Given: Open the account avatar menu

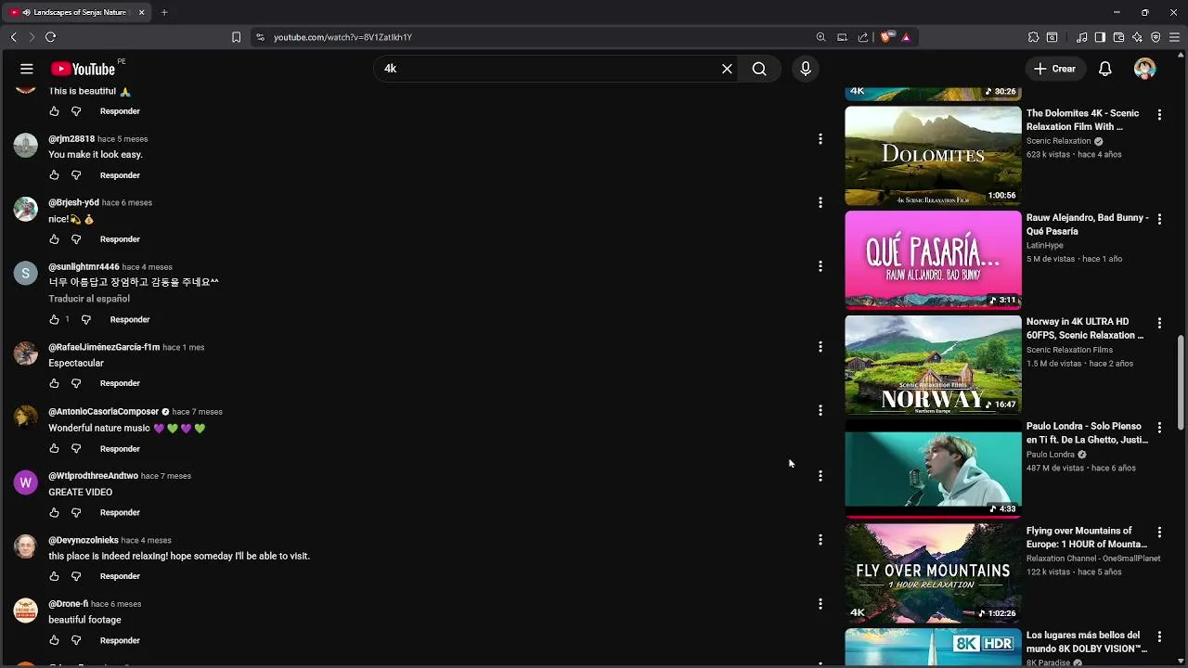Looking at the screenshot, I should point(1144,69).
